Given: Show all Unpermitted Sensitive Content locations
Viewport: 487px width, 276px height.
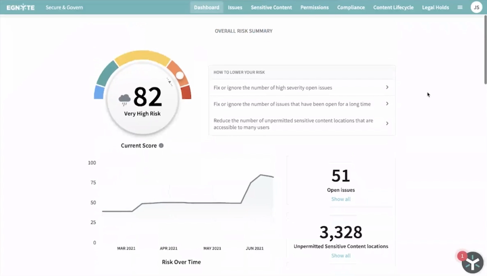Looking at the screenshot, I should tap(341, 255).
